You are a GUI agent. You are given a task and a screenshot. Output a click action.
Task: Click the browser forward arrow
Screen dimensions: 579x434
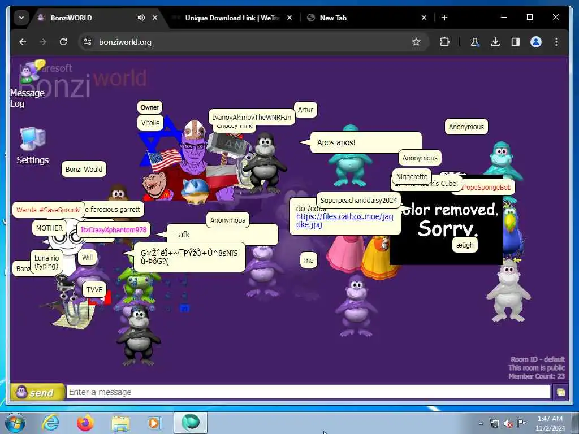point(43,42)
